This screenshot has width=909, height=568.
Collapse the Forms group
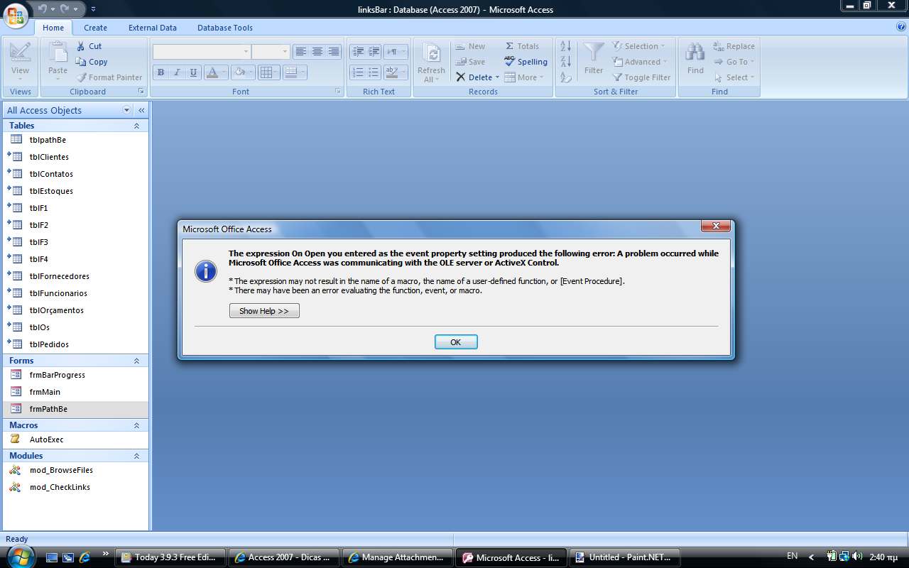click(136, 361)
